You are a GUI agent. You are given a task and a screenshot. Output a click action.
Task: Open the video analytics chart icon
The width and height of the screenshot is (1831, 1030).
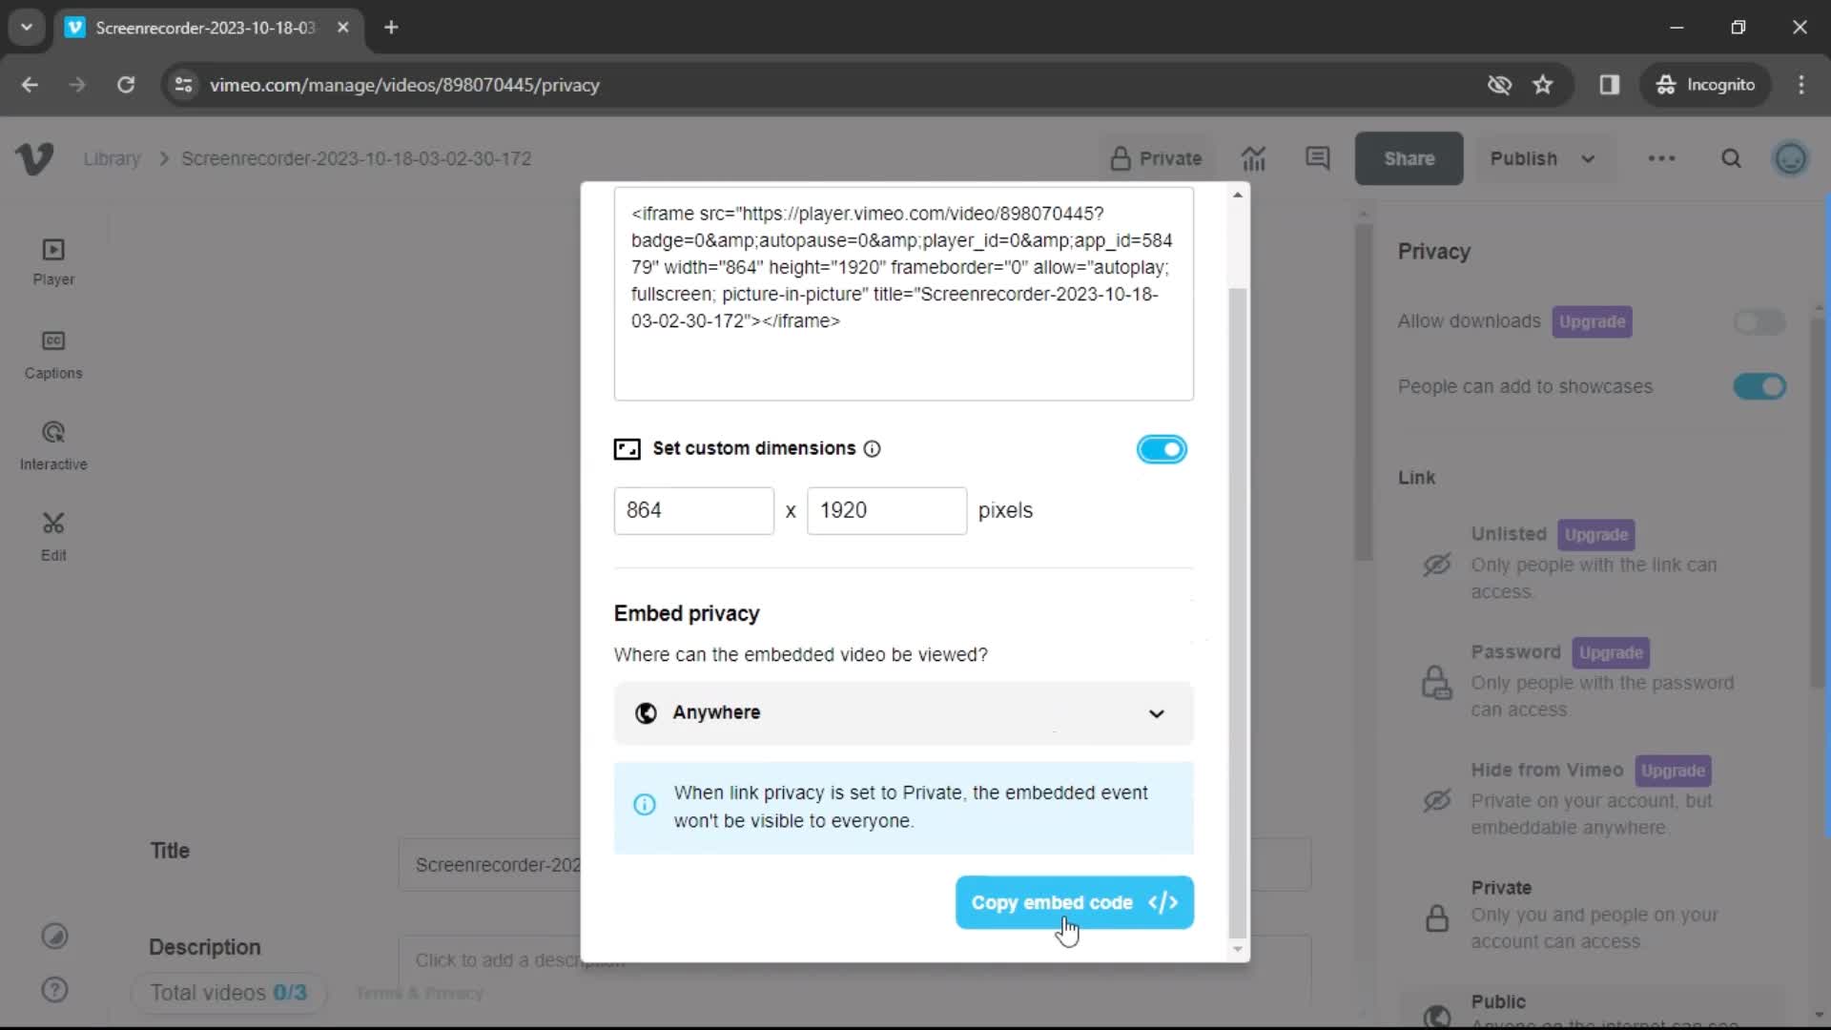pyautogui.click(x=1254, y=158)
